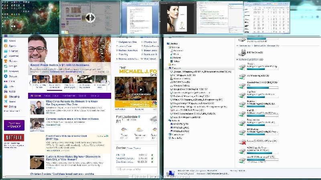Open the Autos car icon in Yahoo sidebar
321x180 pixels.
click(x=6, y=92)
